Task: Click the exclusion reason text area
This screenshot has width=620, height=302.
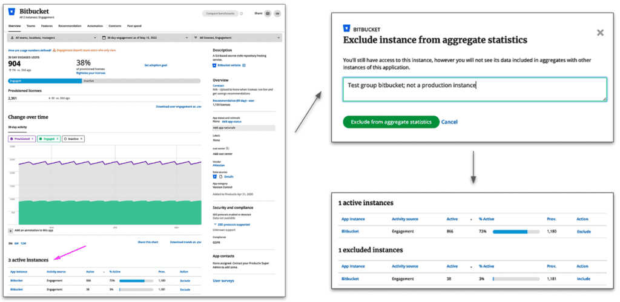Action: pyautogui.click(x=475, y=90)
